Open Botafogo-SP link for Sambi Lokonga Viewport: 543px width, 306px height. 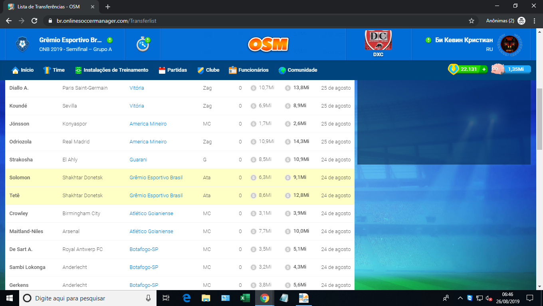(144, 267)
